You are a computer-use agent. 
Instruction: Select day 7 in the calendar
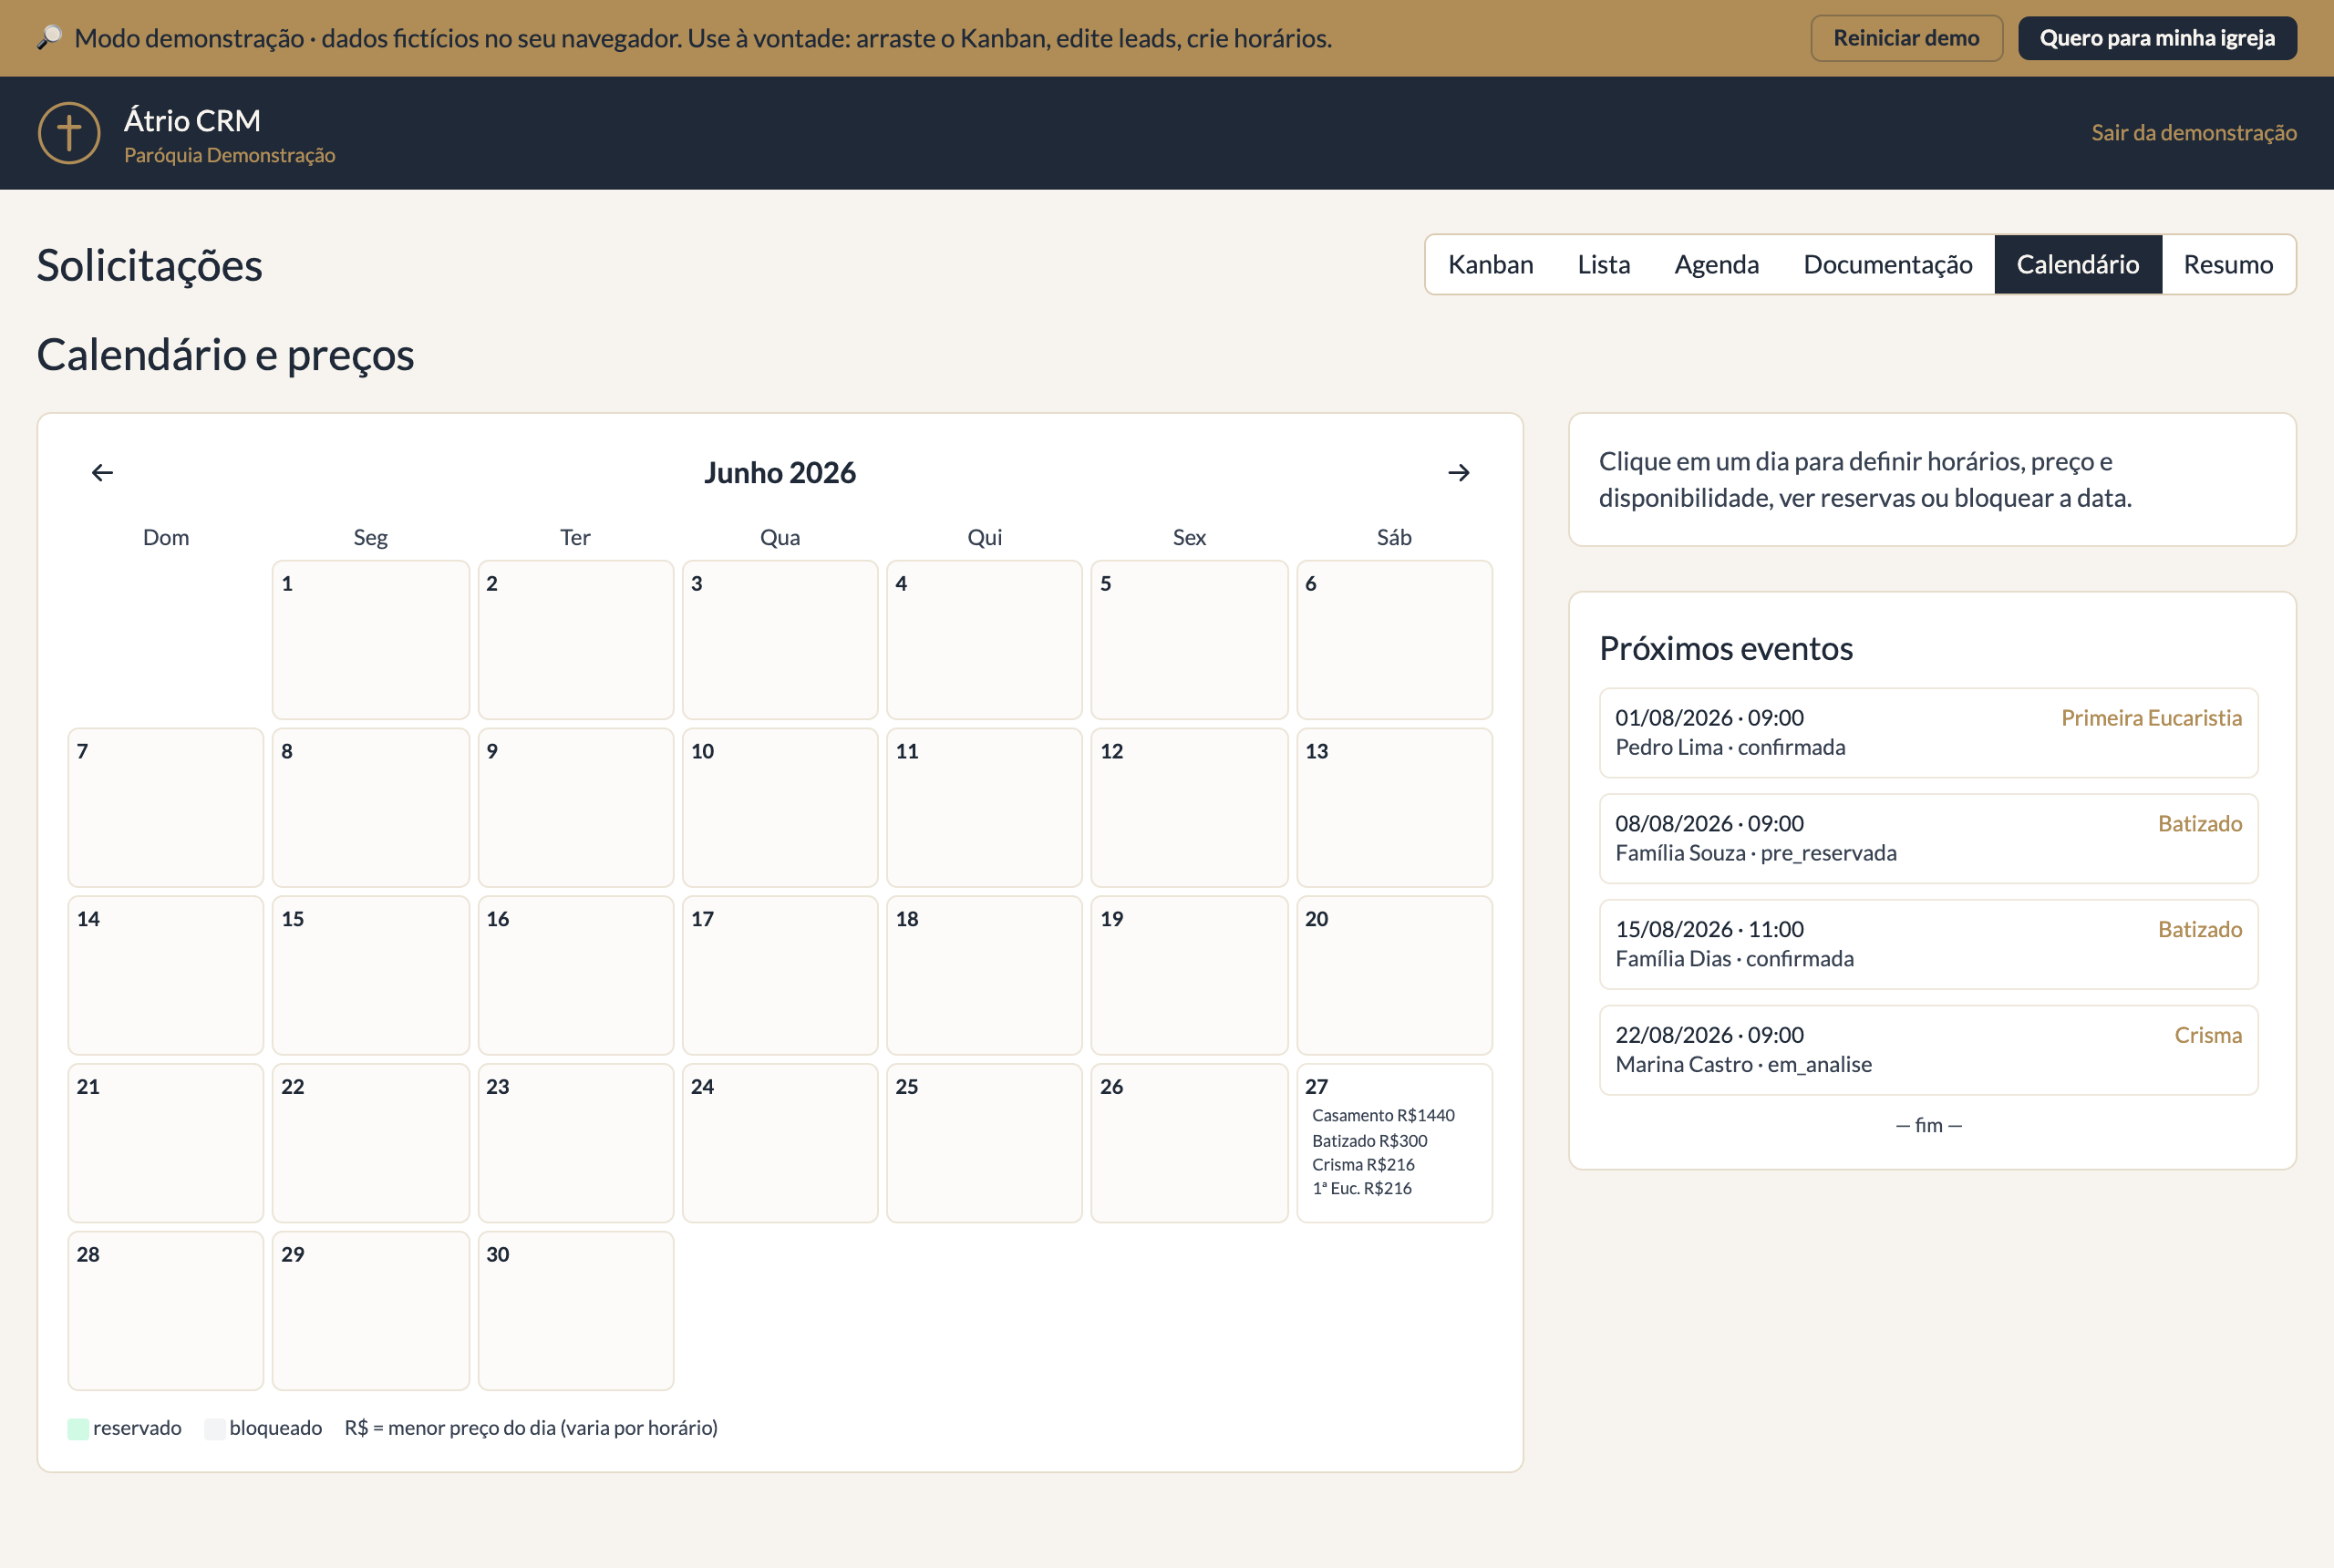[166, 808]
